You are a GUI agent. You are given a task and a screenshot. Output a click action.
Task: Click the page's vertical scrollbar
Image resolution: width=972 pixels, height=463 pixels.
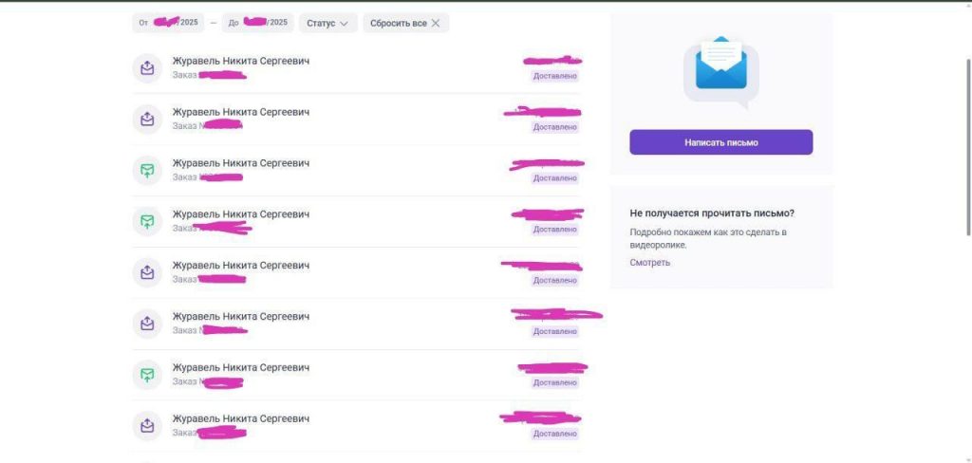(x=968, y=147)
